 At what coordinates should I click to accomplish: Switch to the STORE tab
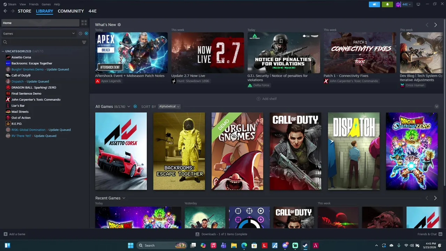pos(24,11)
